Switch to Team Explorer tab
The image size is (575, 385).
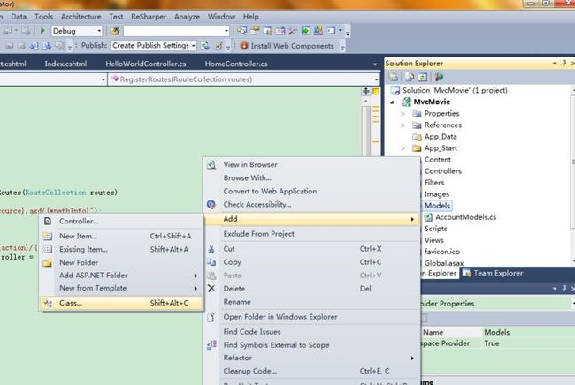coord(493,273)
